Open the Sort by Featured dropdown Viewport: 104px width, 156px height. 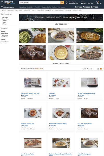(x=87, y=69)
